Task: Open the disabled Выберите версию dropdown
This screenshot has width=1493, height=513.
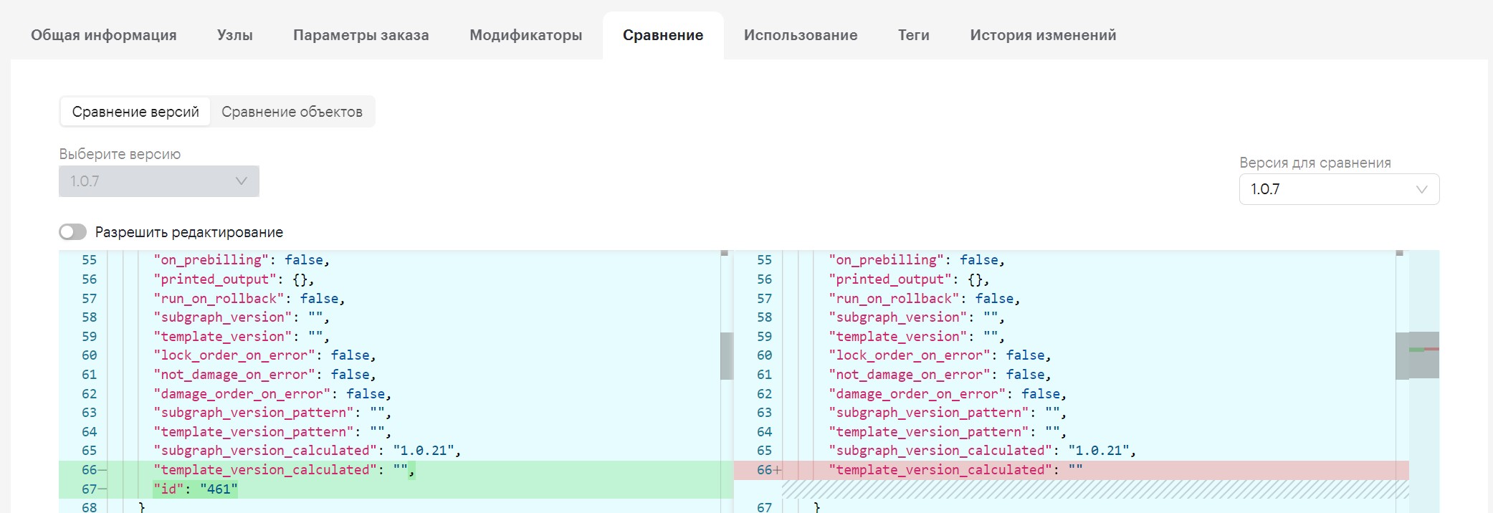Action: coord(159,181)
